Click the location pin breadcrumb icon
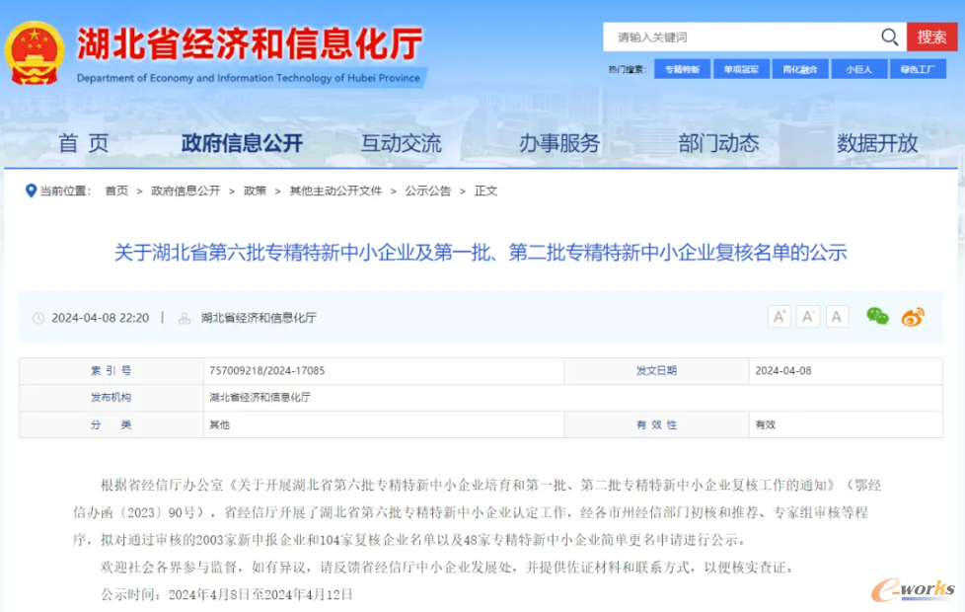 [x=30, y=191]
